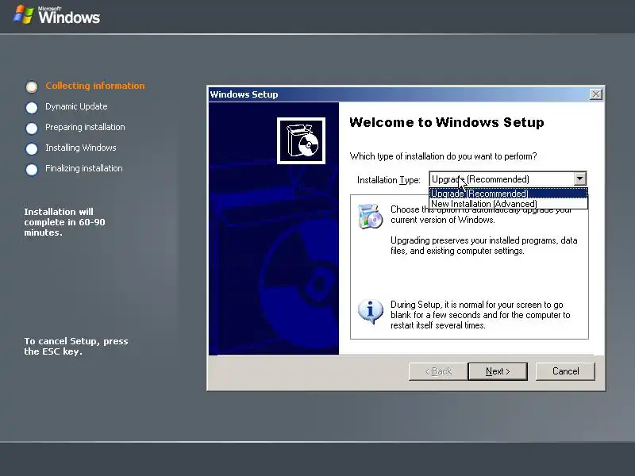The height and width of the screenshot is (476, 635).
Task: Collapse the Installation Type dropdown arrow
Action: pyautogui.click(x=580, y=179)
